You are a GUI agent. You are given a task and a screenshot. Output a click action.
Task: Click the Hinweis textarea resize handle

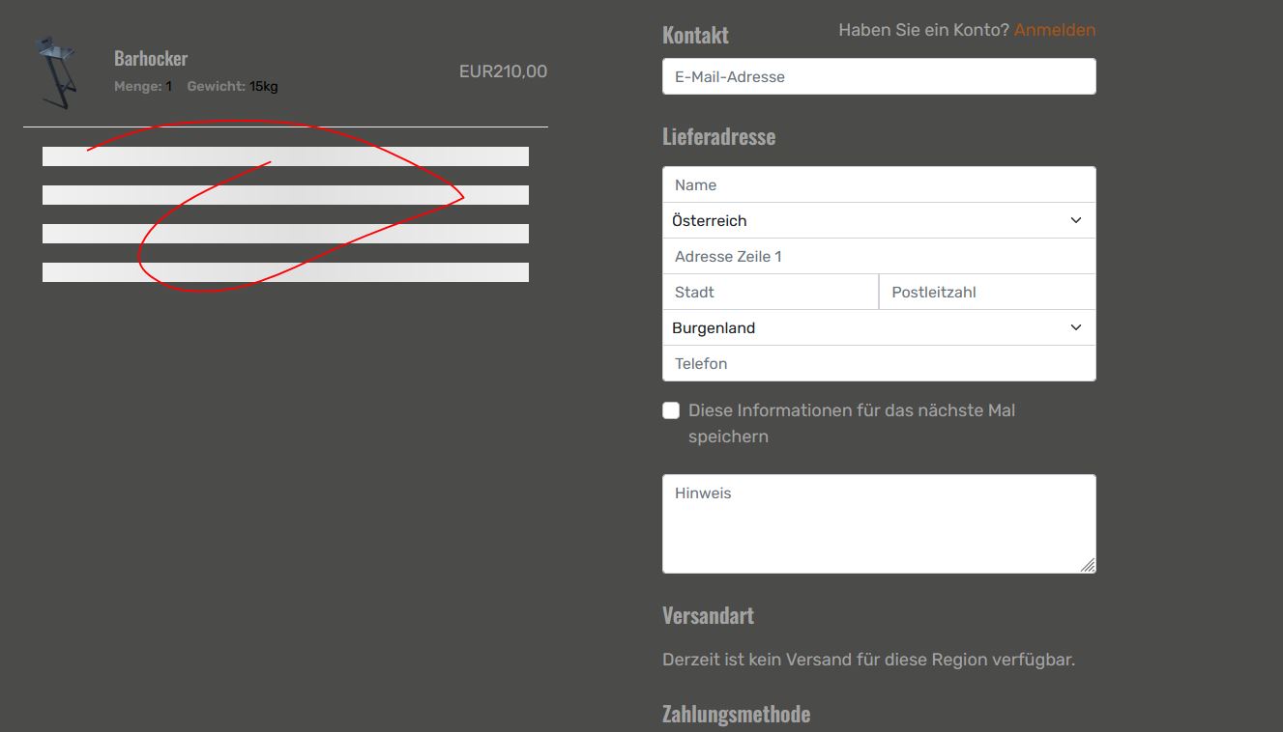1088,565
